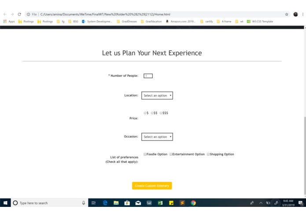Viewport: 306px width, 217px height.
Task: Open Sublime Text from the taskbar
Action: click(182, 203)
